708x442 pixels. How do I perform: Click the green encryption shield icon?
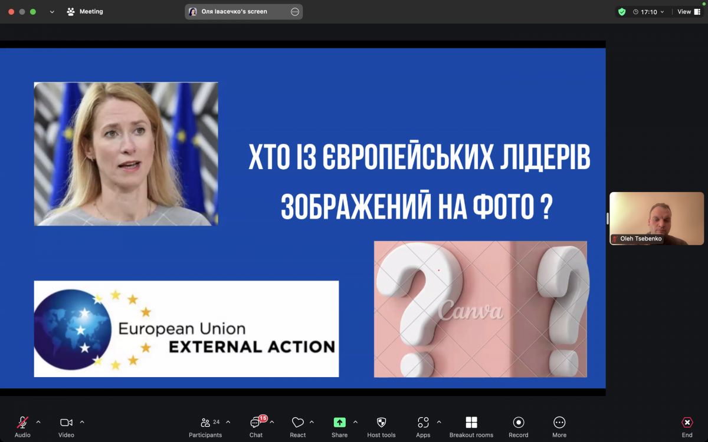click(x=621, y=11)
